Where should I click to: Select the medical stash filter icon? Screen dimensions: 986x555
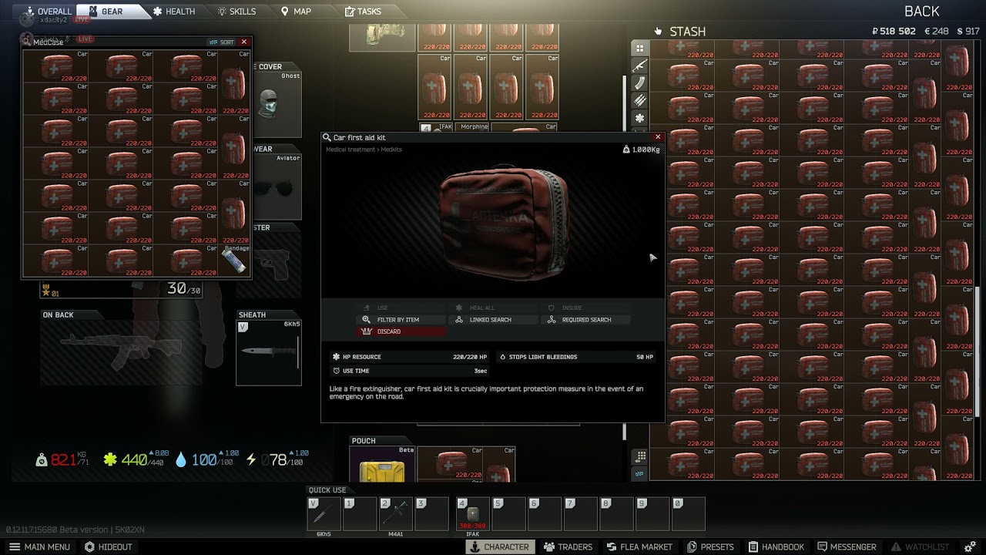(639, 118)
